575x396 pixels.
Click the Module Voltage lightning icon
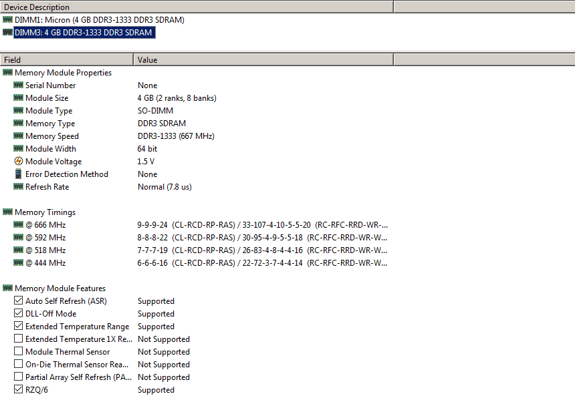coord(18,162)
